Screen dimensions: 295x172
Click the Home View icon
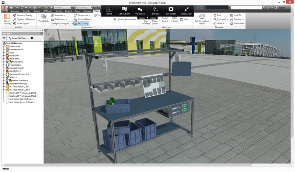231,23
